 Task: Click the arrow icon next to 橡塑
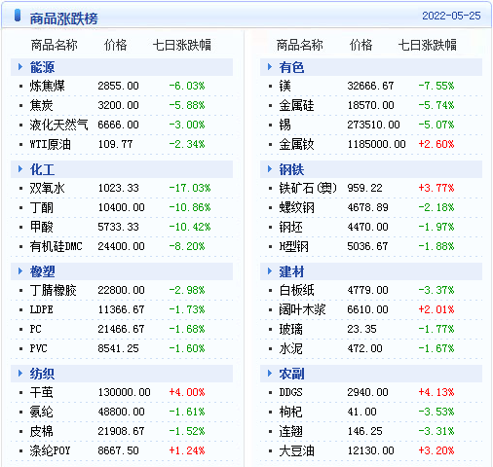pyautogui.click(x=20, y=271)
